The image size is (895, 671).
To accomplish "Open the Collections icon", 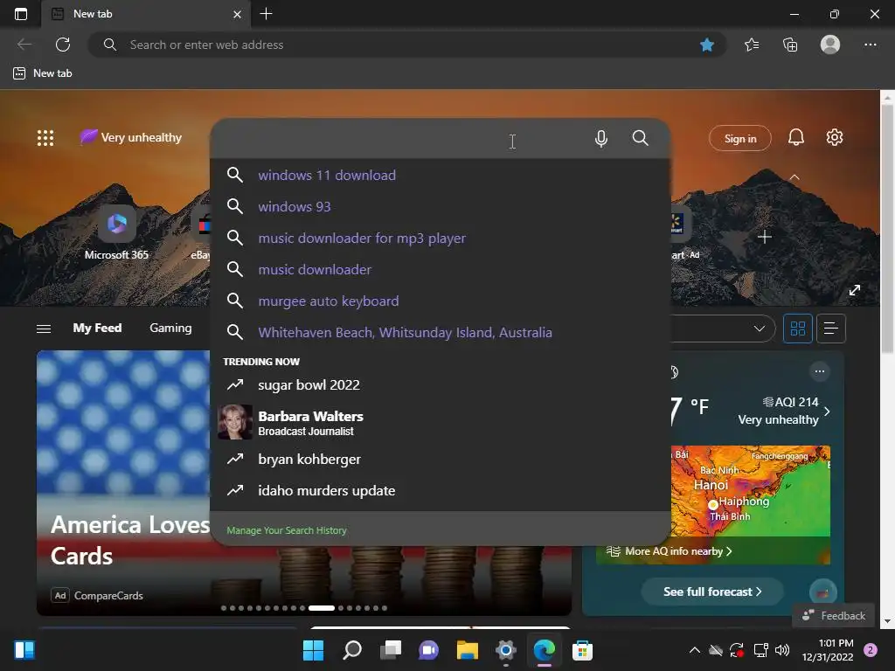I will click(790, 45).
